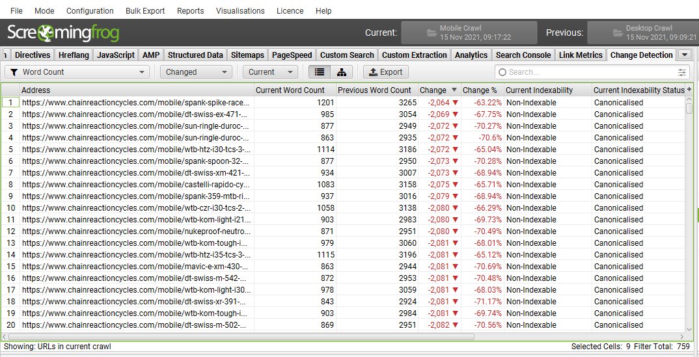Image resolution: width=699 pixels, height=357 pixels.
Task: Select the spank-spike-race address in row 1
Action: coord(137,102)
